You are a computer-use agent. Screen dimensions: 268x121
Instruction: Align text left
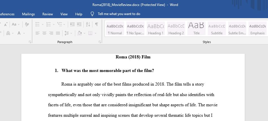pyautogui.click(x=37, y=33)
